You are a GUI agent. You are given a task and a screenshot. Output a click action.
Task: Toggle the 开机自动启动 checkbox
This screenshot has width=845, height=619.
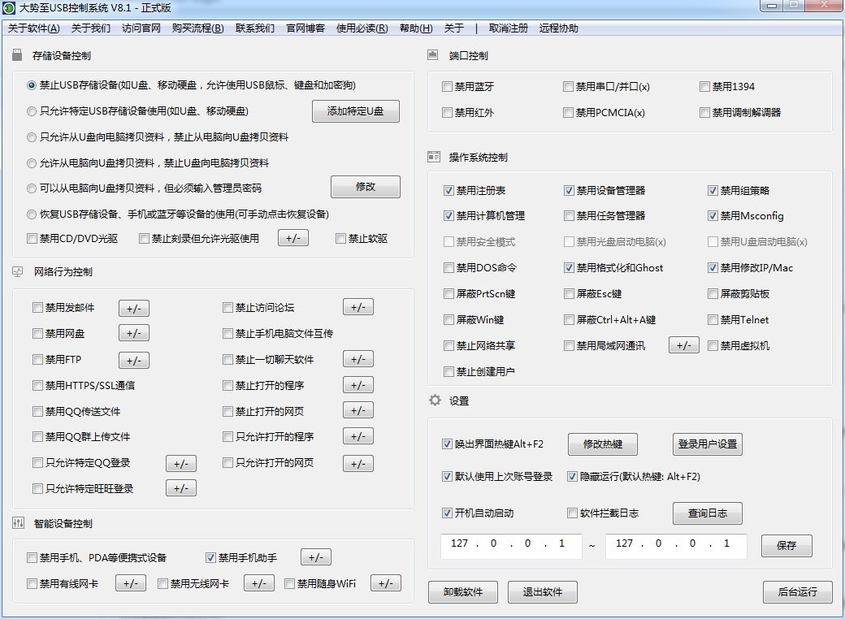pyautogui.click(x=448, y=513)
